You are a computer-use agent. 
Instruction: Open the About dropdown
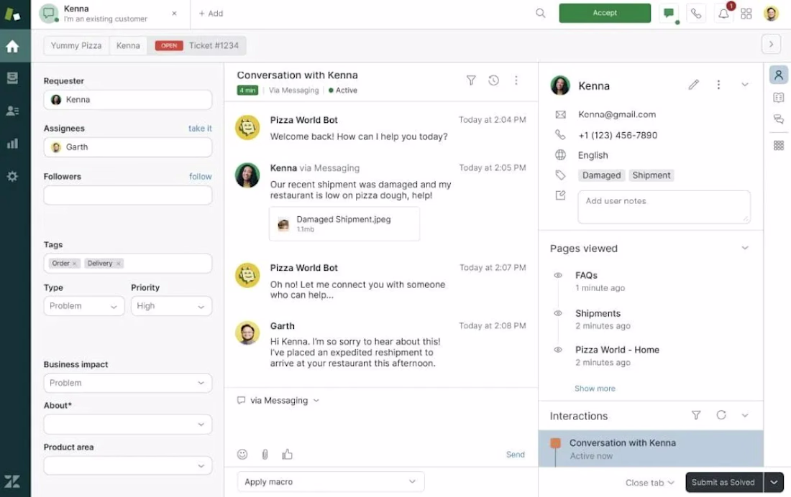(127, 424)
